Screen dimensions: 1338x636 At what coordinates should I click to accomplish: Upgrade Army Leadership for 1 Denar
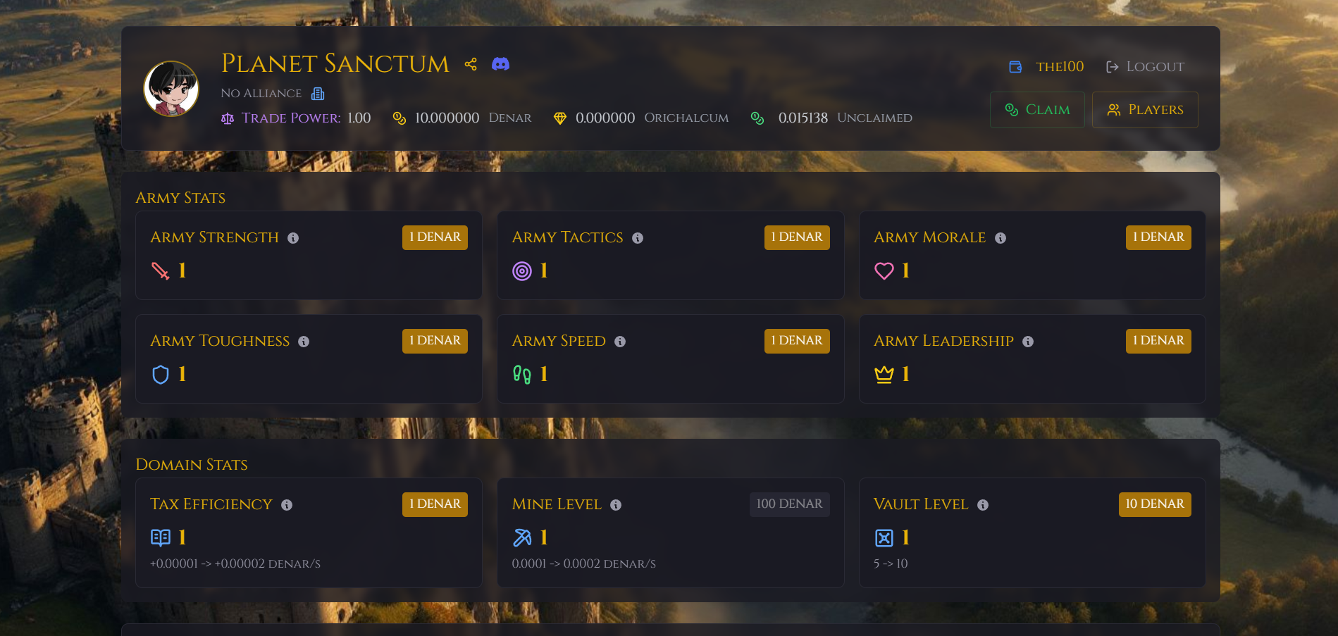pyautogui.click(x=1158, y=341)
